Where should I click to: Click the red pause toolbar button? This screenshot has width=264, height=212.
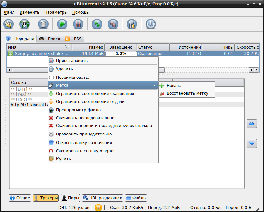tap(78, 24)
